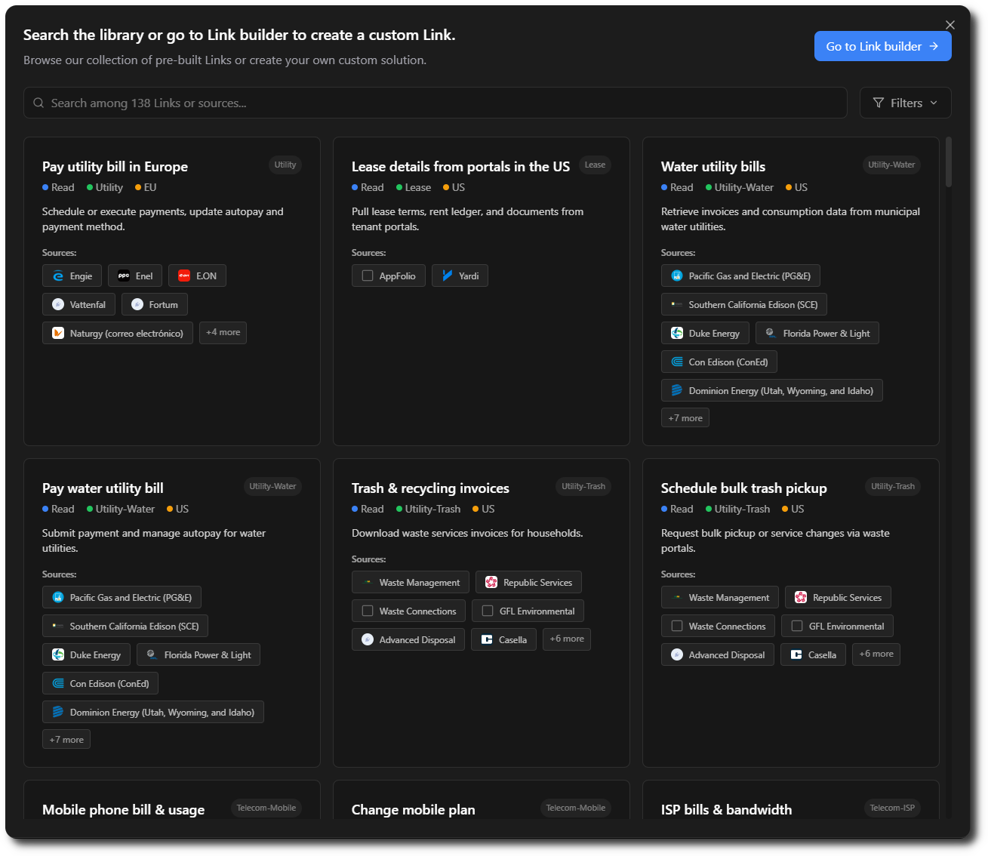988x856 pixels.
Task: Expand +7 more sources in Water utility bills
Action: click(685, 418)
